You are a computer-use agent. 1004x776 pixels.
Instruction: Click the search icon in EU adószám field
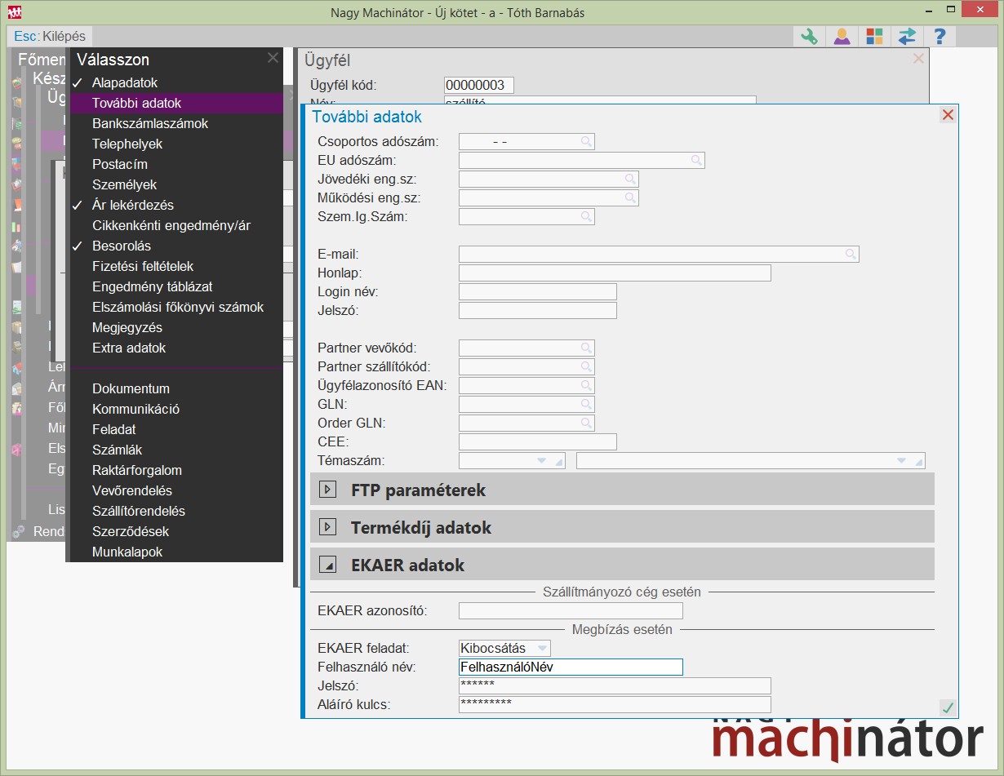[x=696, y=161]
